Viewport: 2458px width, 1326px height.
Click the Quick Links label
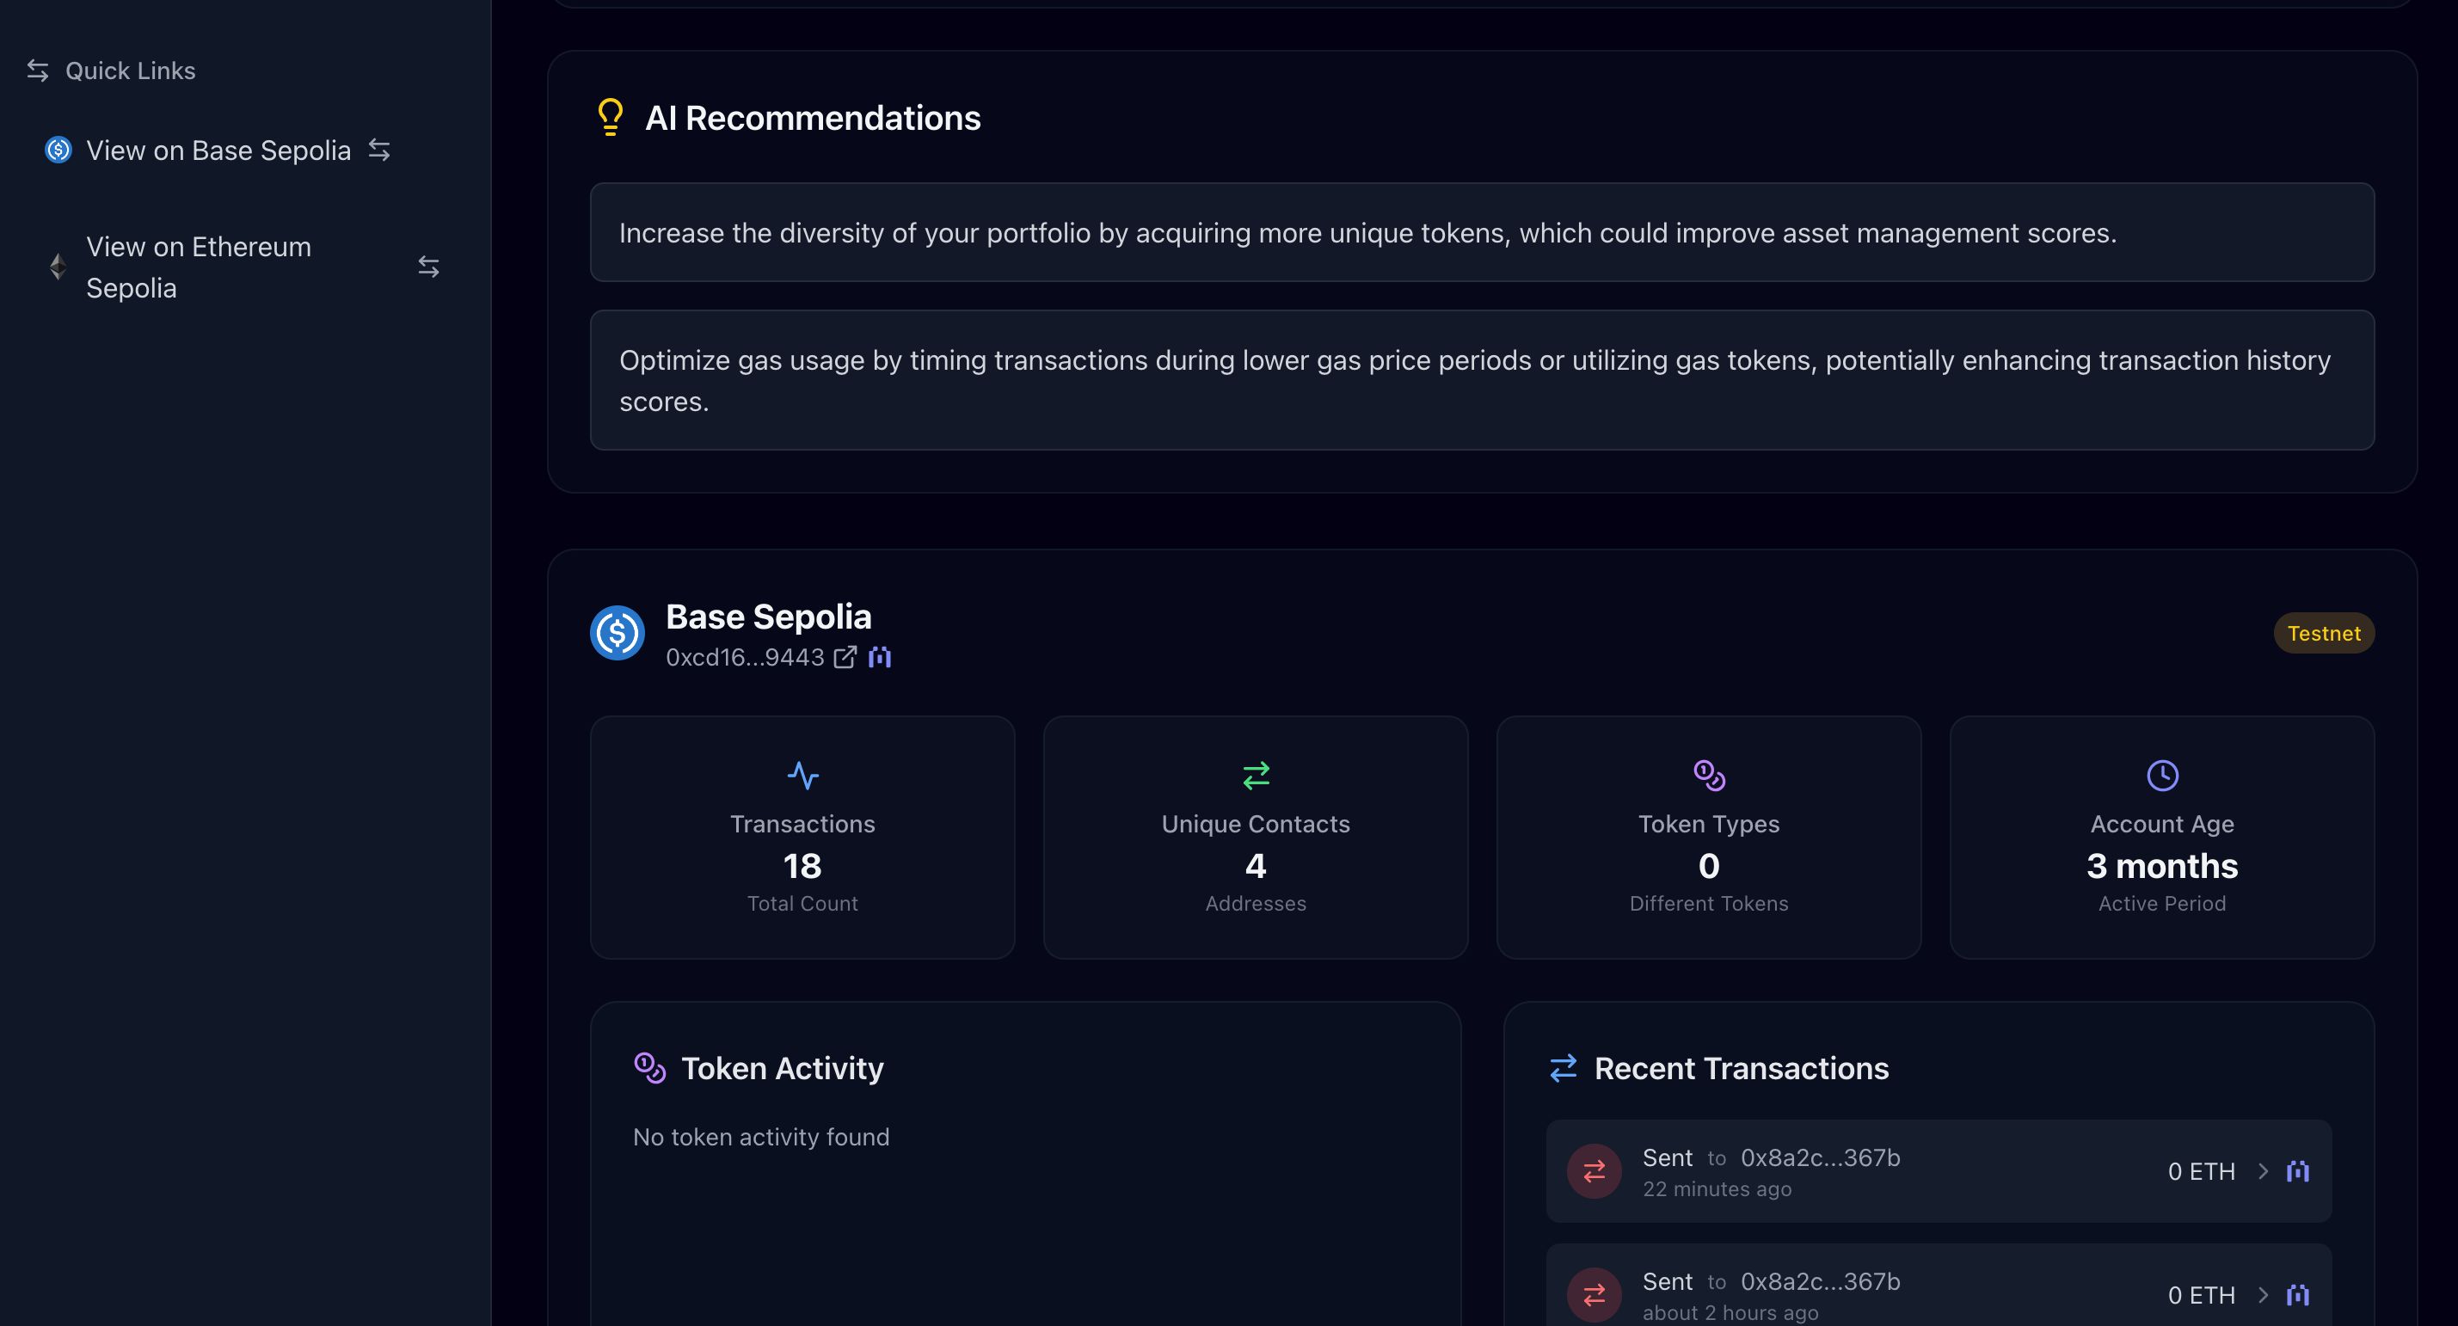(x=131, y=71)
